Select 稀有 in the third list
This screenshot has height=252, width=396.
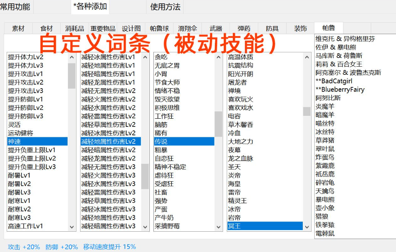[x=161, y=133]
